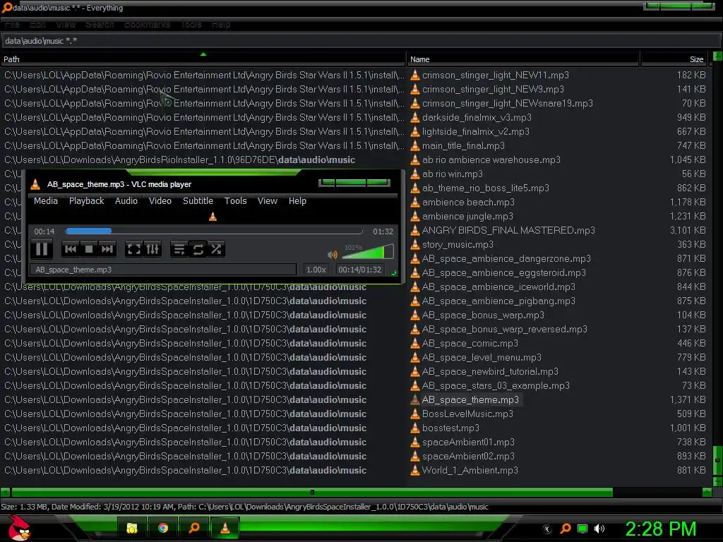Viewport: 723px width, 542px height.
Task: Select World_1_Ambient.mp3 file icon
Action: coord(415,470)
